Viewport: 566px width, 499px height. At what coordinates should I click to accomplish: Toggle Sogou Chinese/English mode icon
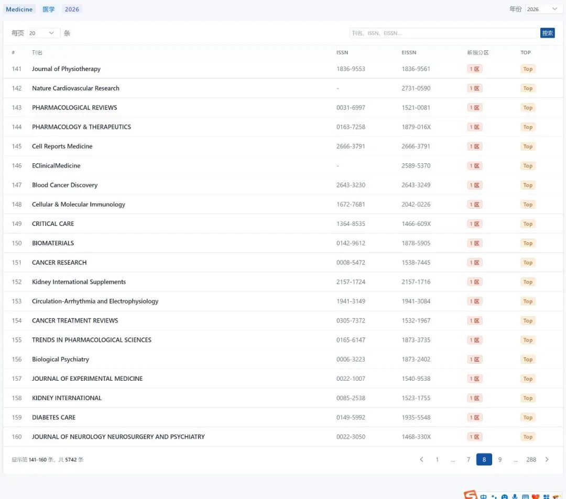[483, 496]
